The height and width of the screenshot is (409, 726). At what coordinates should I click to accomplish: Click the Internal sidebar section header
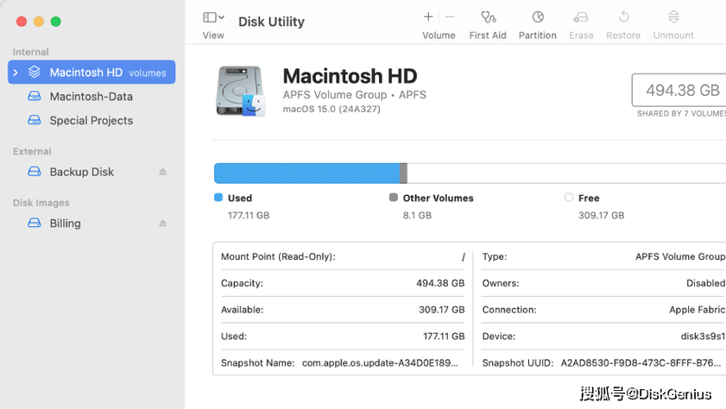pyautogui.click(x=30, y=52)
